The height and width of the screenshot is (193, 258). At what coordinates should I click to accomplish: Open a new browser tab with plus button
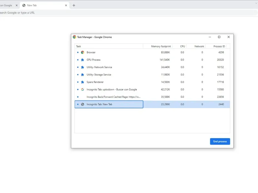[x=74, y=5]
